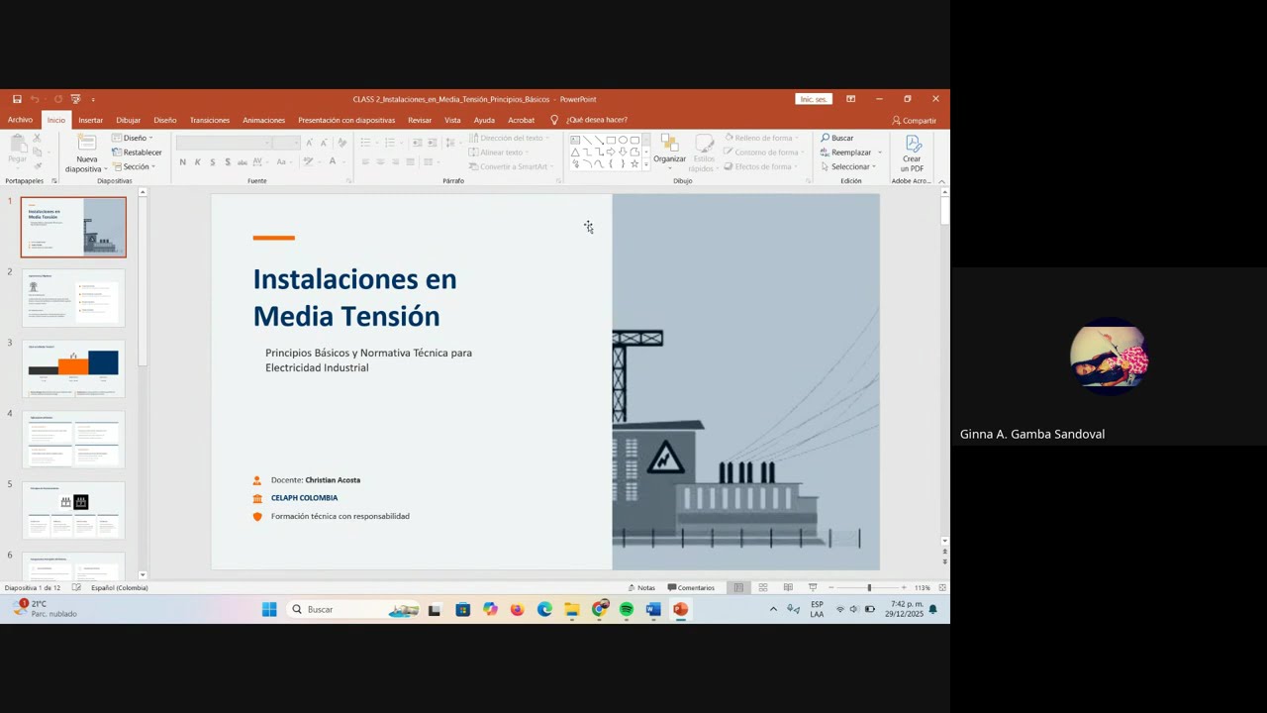This screenshot has width=1267, height=713.
Task: Select the five-point star shape
Action: click(634, 164)
